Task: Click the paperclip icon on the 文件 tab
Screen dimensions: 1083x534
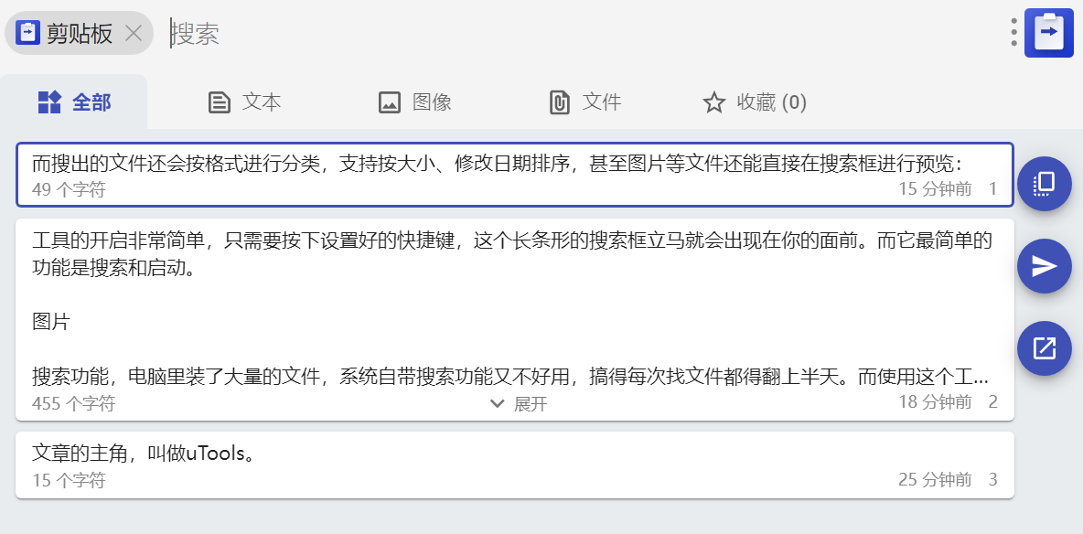Action: click(559, 103)
